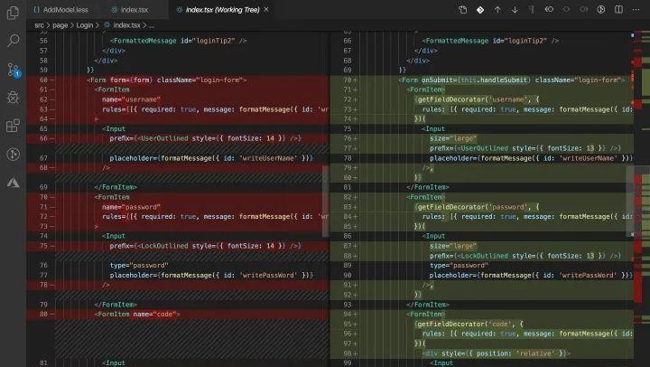This screenshot has width=650, height=367.
Task: Click size="large" on right line 76
Action: pos(453,138)
